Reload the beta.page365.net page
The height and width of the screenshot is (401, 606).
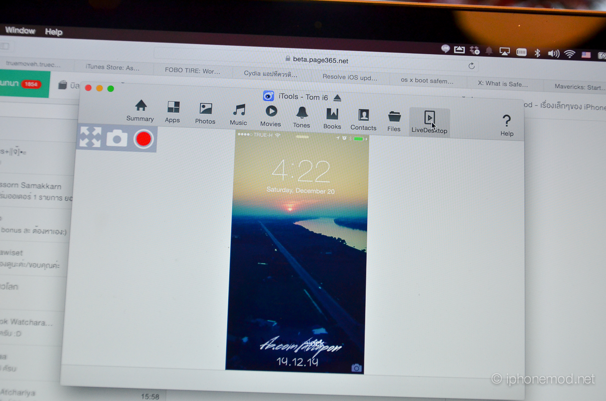tap(471, 65)
